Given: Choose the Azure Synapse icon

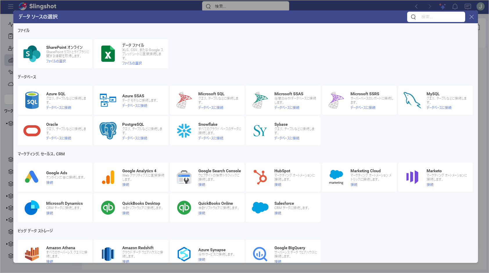Looking at the screenshot, I should click(184, 254).
